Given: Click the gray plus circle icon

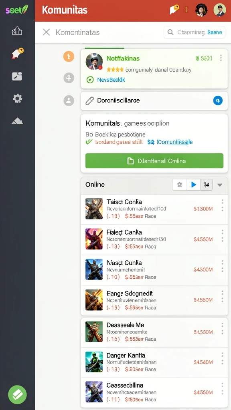Looking at the screenshot, I should pos(69,78).
